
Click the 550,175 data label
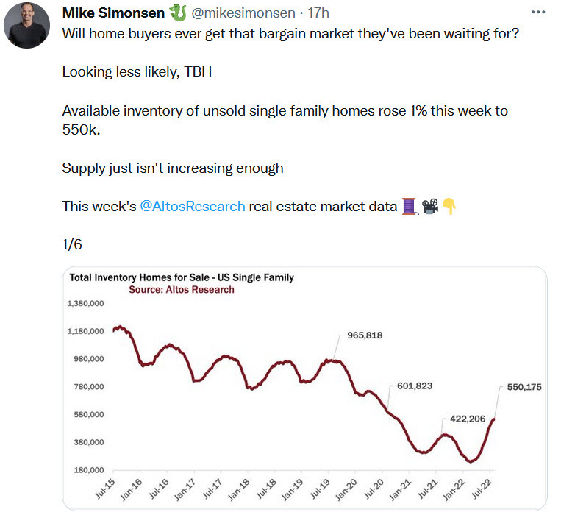point(524,387)
